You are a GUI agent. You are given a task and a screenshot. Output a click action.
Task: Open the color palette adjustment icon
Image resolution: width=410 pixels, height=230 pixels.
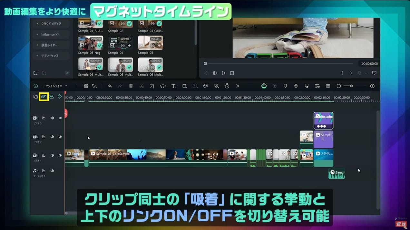pyautogui.click(x=205, y=86)
